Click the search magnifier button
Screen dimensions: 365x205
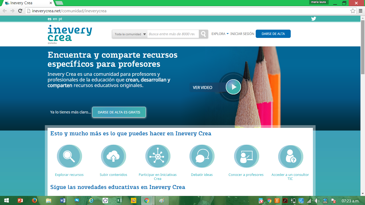(x=203, y=34)
